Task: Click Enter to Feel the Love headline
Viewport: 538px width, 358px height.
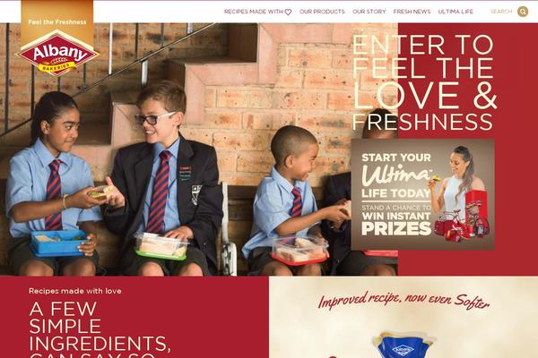Action: (x=424, y=82)
